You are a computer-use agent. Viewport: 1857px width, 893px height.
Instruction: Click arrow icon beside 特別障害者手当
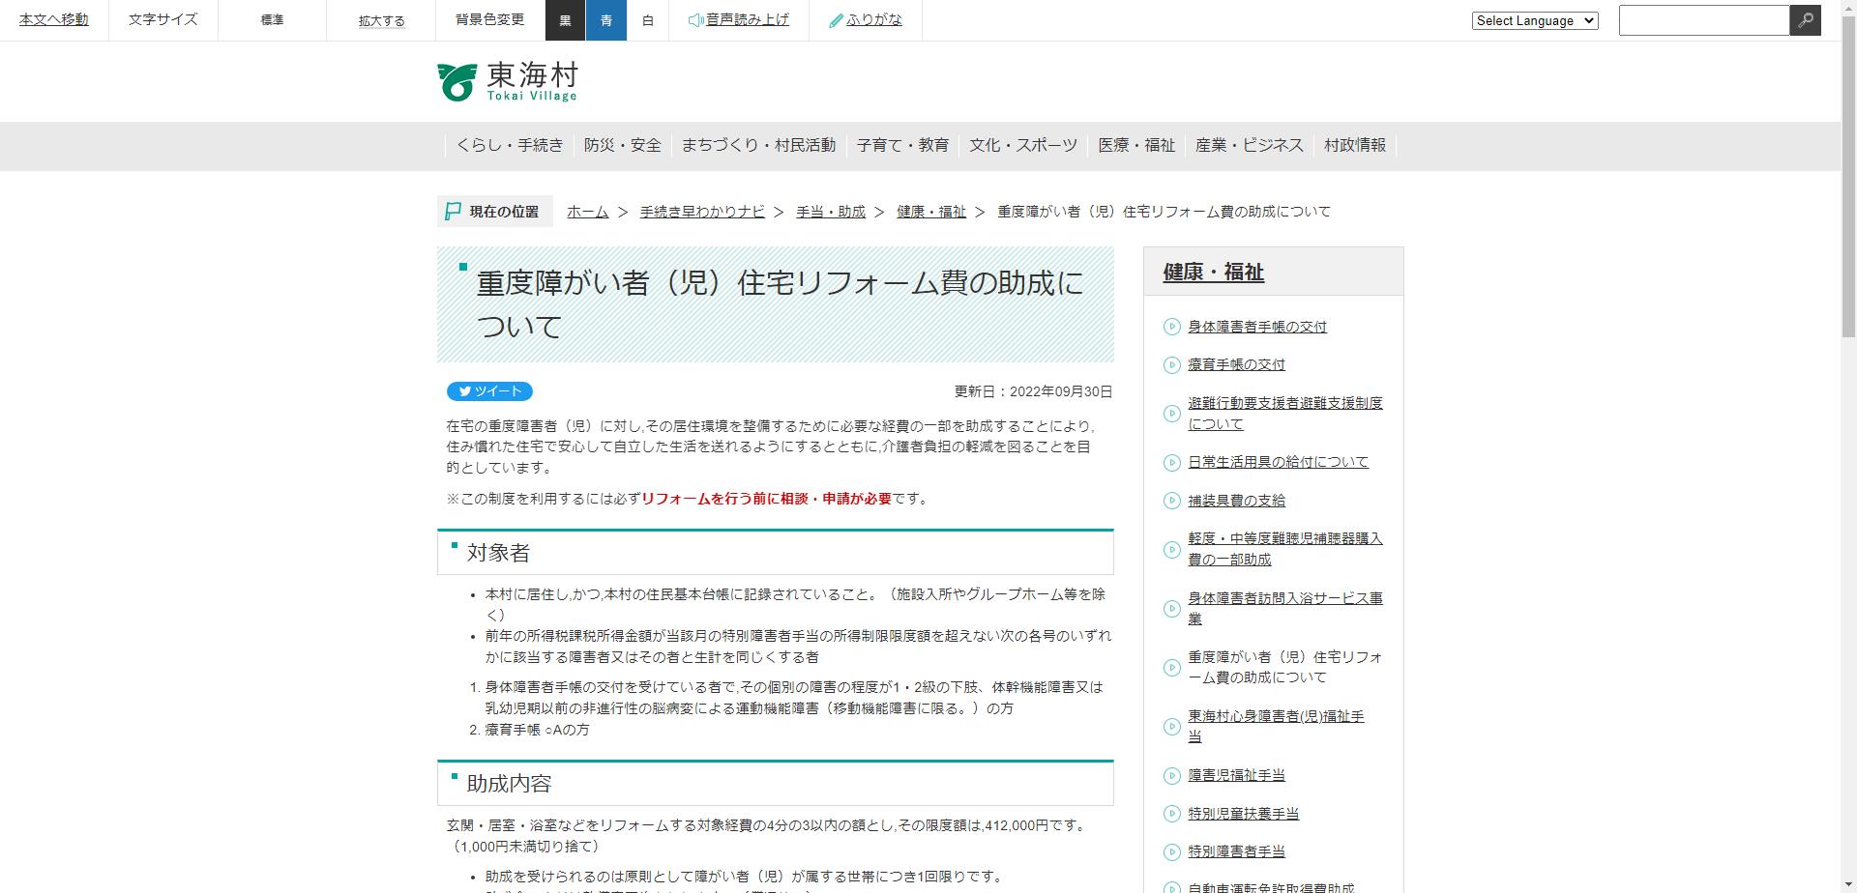[x=1172, y=851]
